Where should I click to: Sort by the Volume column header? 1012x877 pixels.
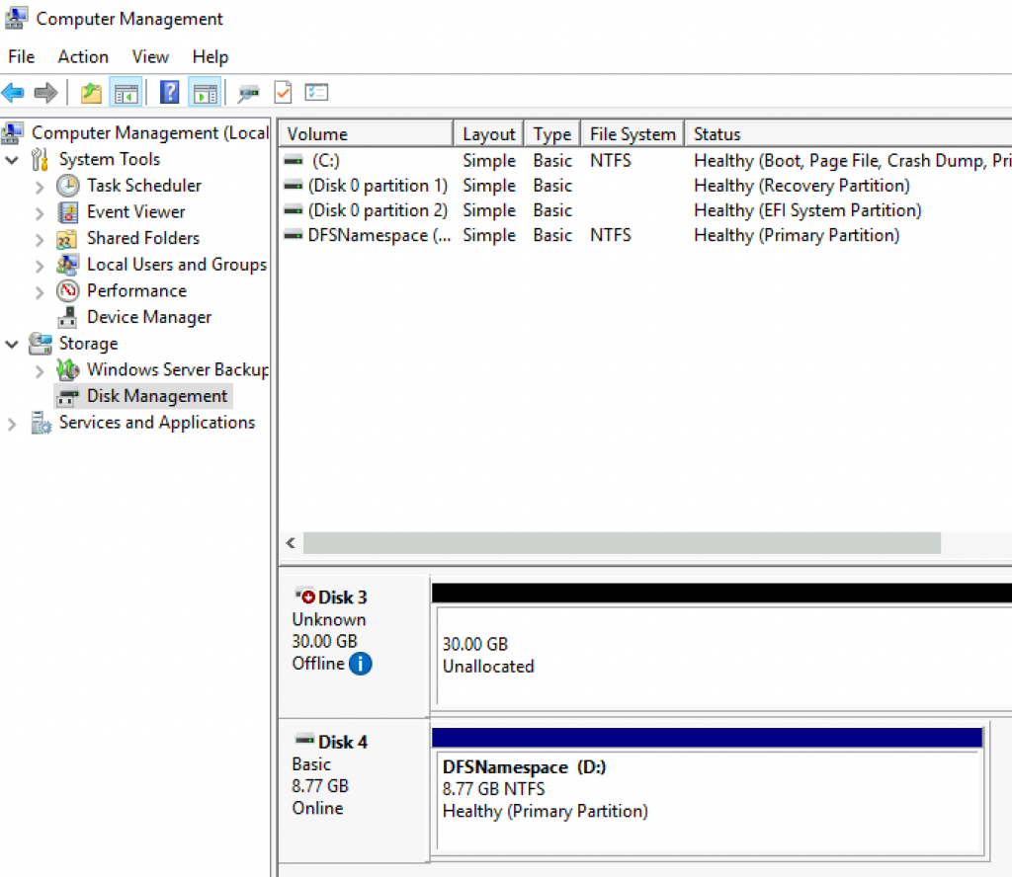[367, 134]
